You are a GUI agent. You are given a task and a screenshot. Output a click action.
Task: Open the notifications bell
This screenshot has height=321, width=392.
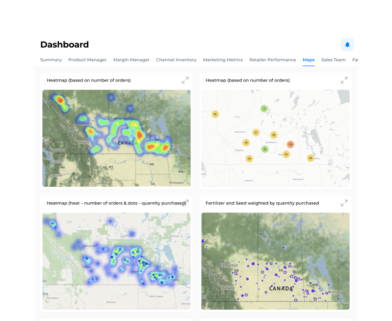347,44
